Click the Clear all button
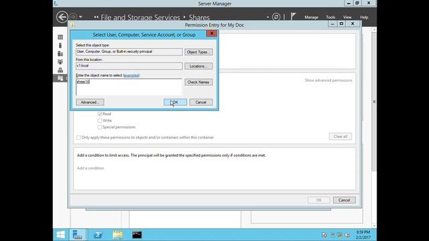Screen dimensions: 429x241 click(341, 137)
